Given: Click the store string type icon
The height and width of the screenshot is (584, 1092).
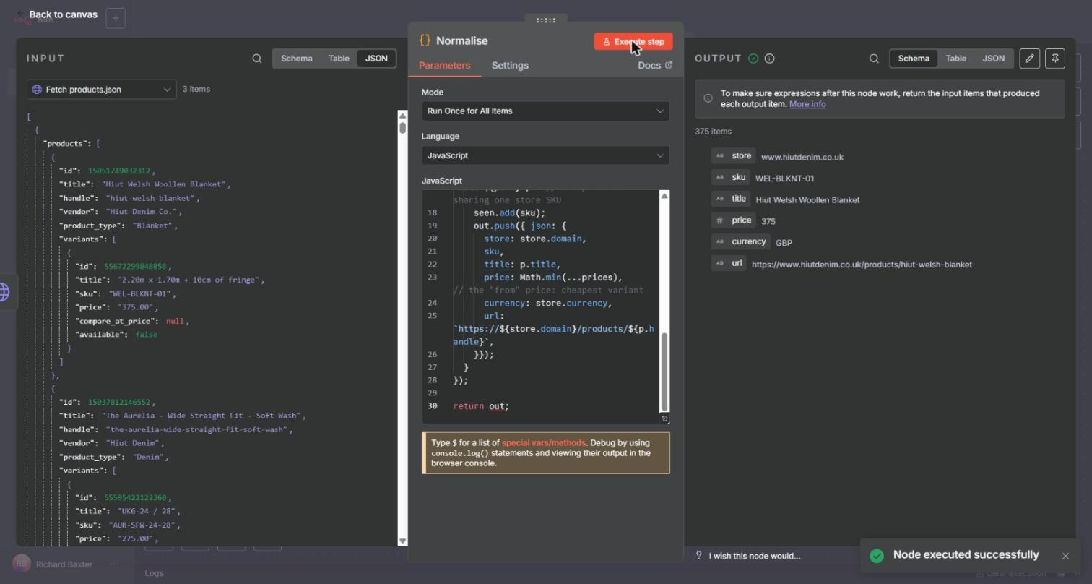Looking at the screenshot, I should pyautogui.click(x=719, y=156).
